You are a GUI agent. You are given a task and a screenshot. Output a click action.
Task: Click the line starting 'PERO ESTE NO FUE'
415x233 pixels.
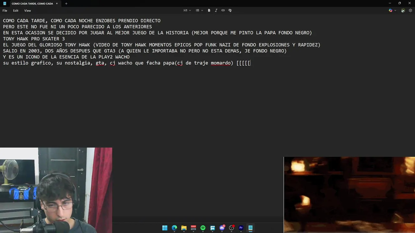coord(77,27)
